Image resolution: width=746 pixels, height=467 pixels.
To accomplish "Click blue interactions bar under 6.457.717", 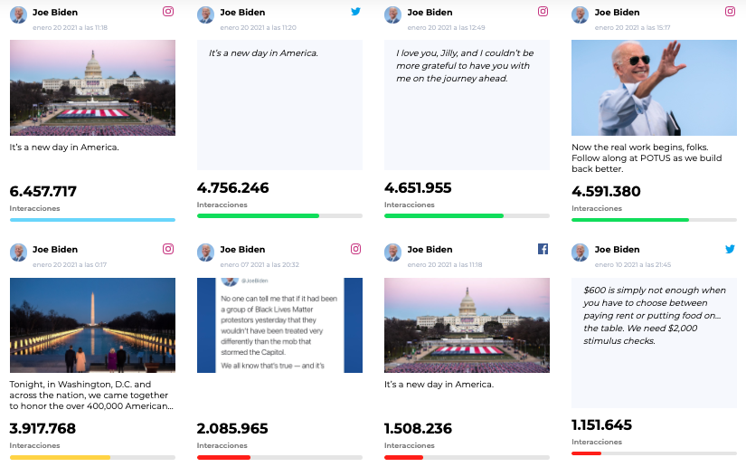I will coord(92,219).
